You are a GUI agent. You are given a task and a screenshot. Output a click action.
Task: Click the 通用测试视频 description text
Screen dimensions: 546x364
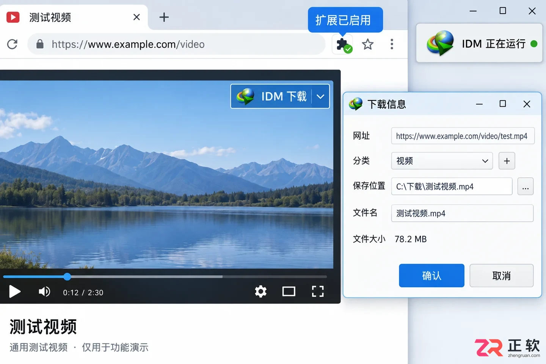pos(39,347)
